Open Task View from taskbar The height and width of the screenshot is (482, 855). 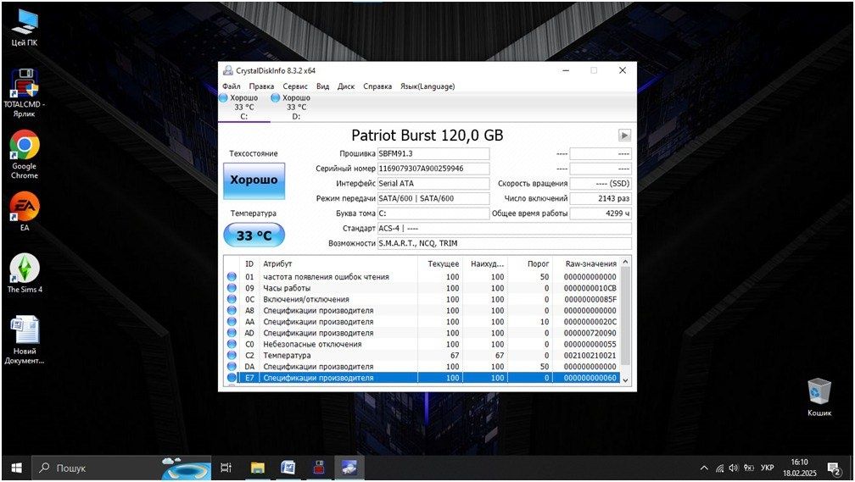(226, 468)
